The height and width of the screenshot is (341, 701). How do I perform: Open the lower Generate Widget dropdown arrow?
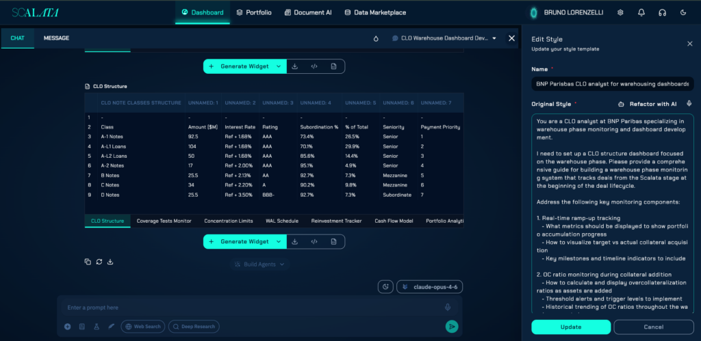pos(279,241)
